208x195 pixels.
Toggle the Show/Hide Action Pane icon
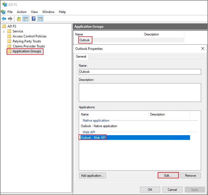click(40, 19)
